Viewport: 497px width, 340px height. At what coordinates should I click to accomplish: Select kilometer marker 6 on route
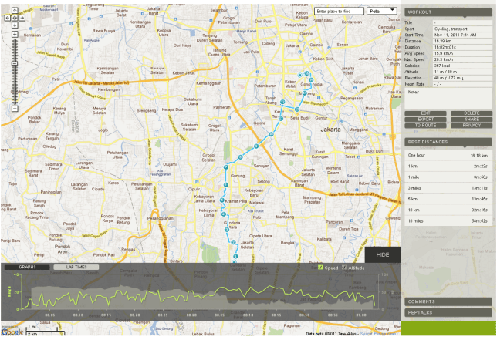coord(225,184)
